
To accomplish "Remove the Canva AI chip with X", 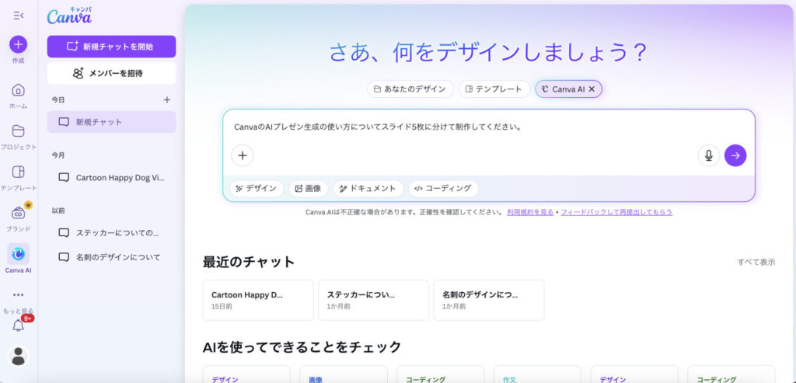I will (x=592, y=89).
